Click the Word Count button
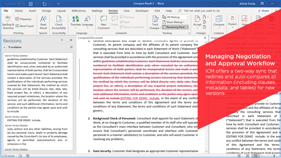Image resolution: width=281 pixels, height=158 pixels. pyautogui.click(x=25, y=26)
